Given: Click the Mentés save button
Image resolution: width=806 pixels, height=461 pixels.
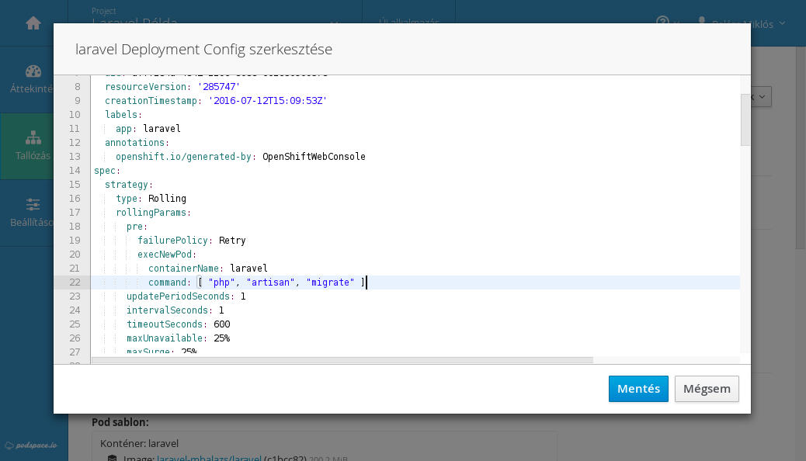Looking at the screenshot, I should click(638, 389).
